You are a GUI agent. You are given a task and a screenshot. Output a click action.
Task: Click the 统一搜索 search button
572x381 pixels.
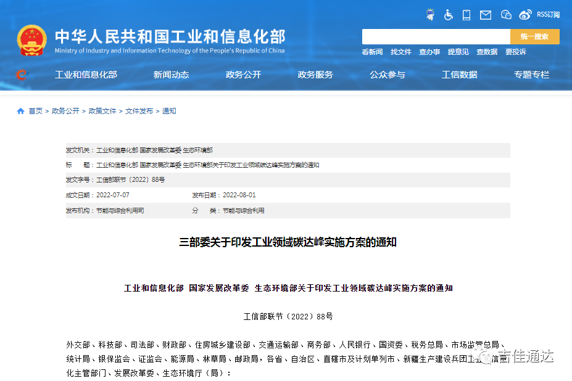click(x=534, y=36)
